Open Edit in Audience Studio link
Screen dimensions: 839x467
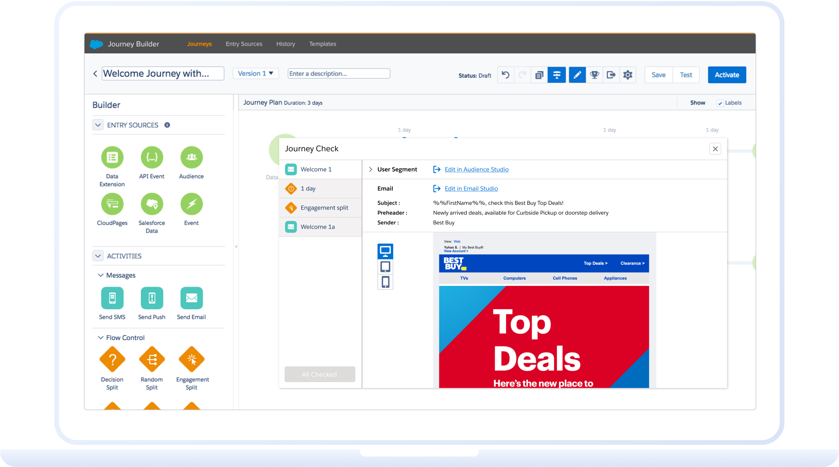477,169
